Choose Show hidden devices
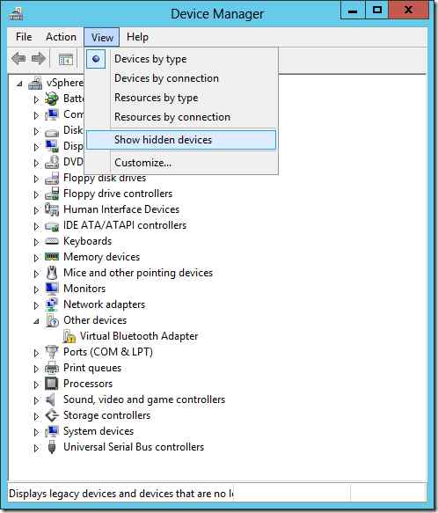The image size is (438, 513). click(x=181, y=140)
